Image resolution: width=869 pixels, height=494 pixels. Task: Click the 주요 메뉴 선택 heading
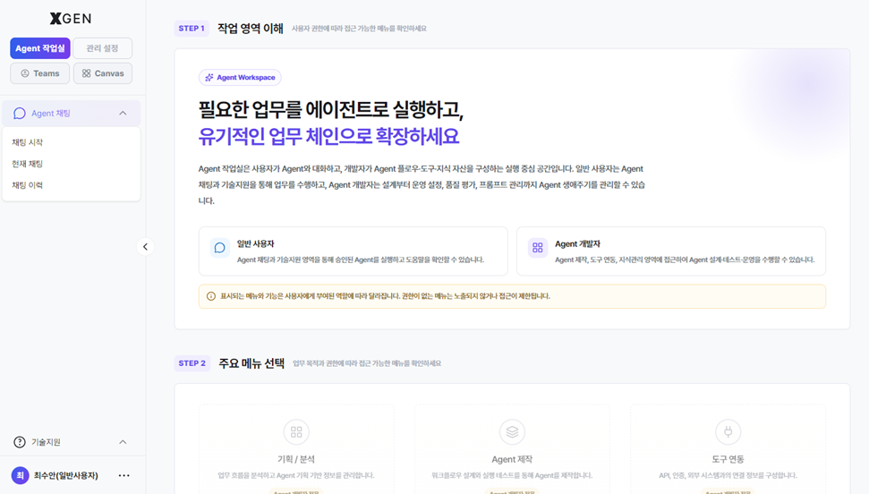251,363
